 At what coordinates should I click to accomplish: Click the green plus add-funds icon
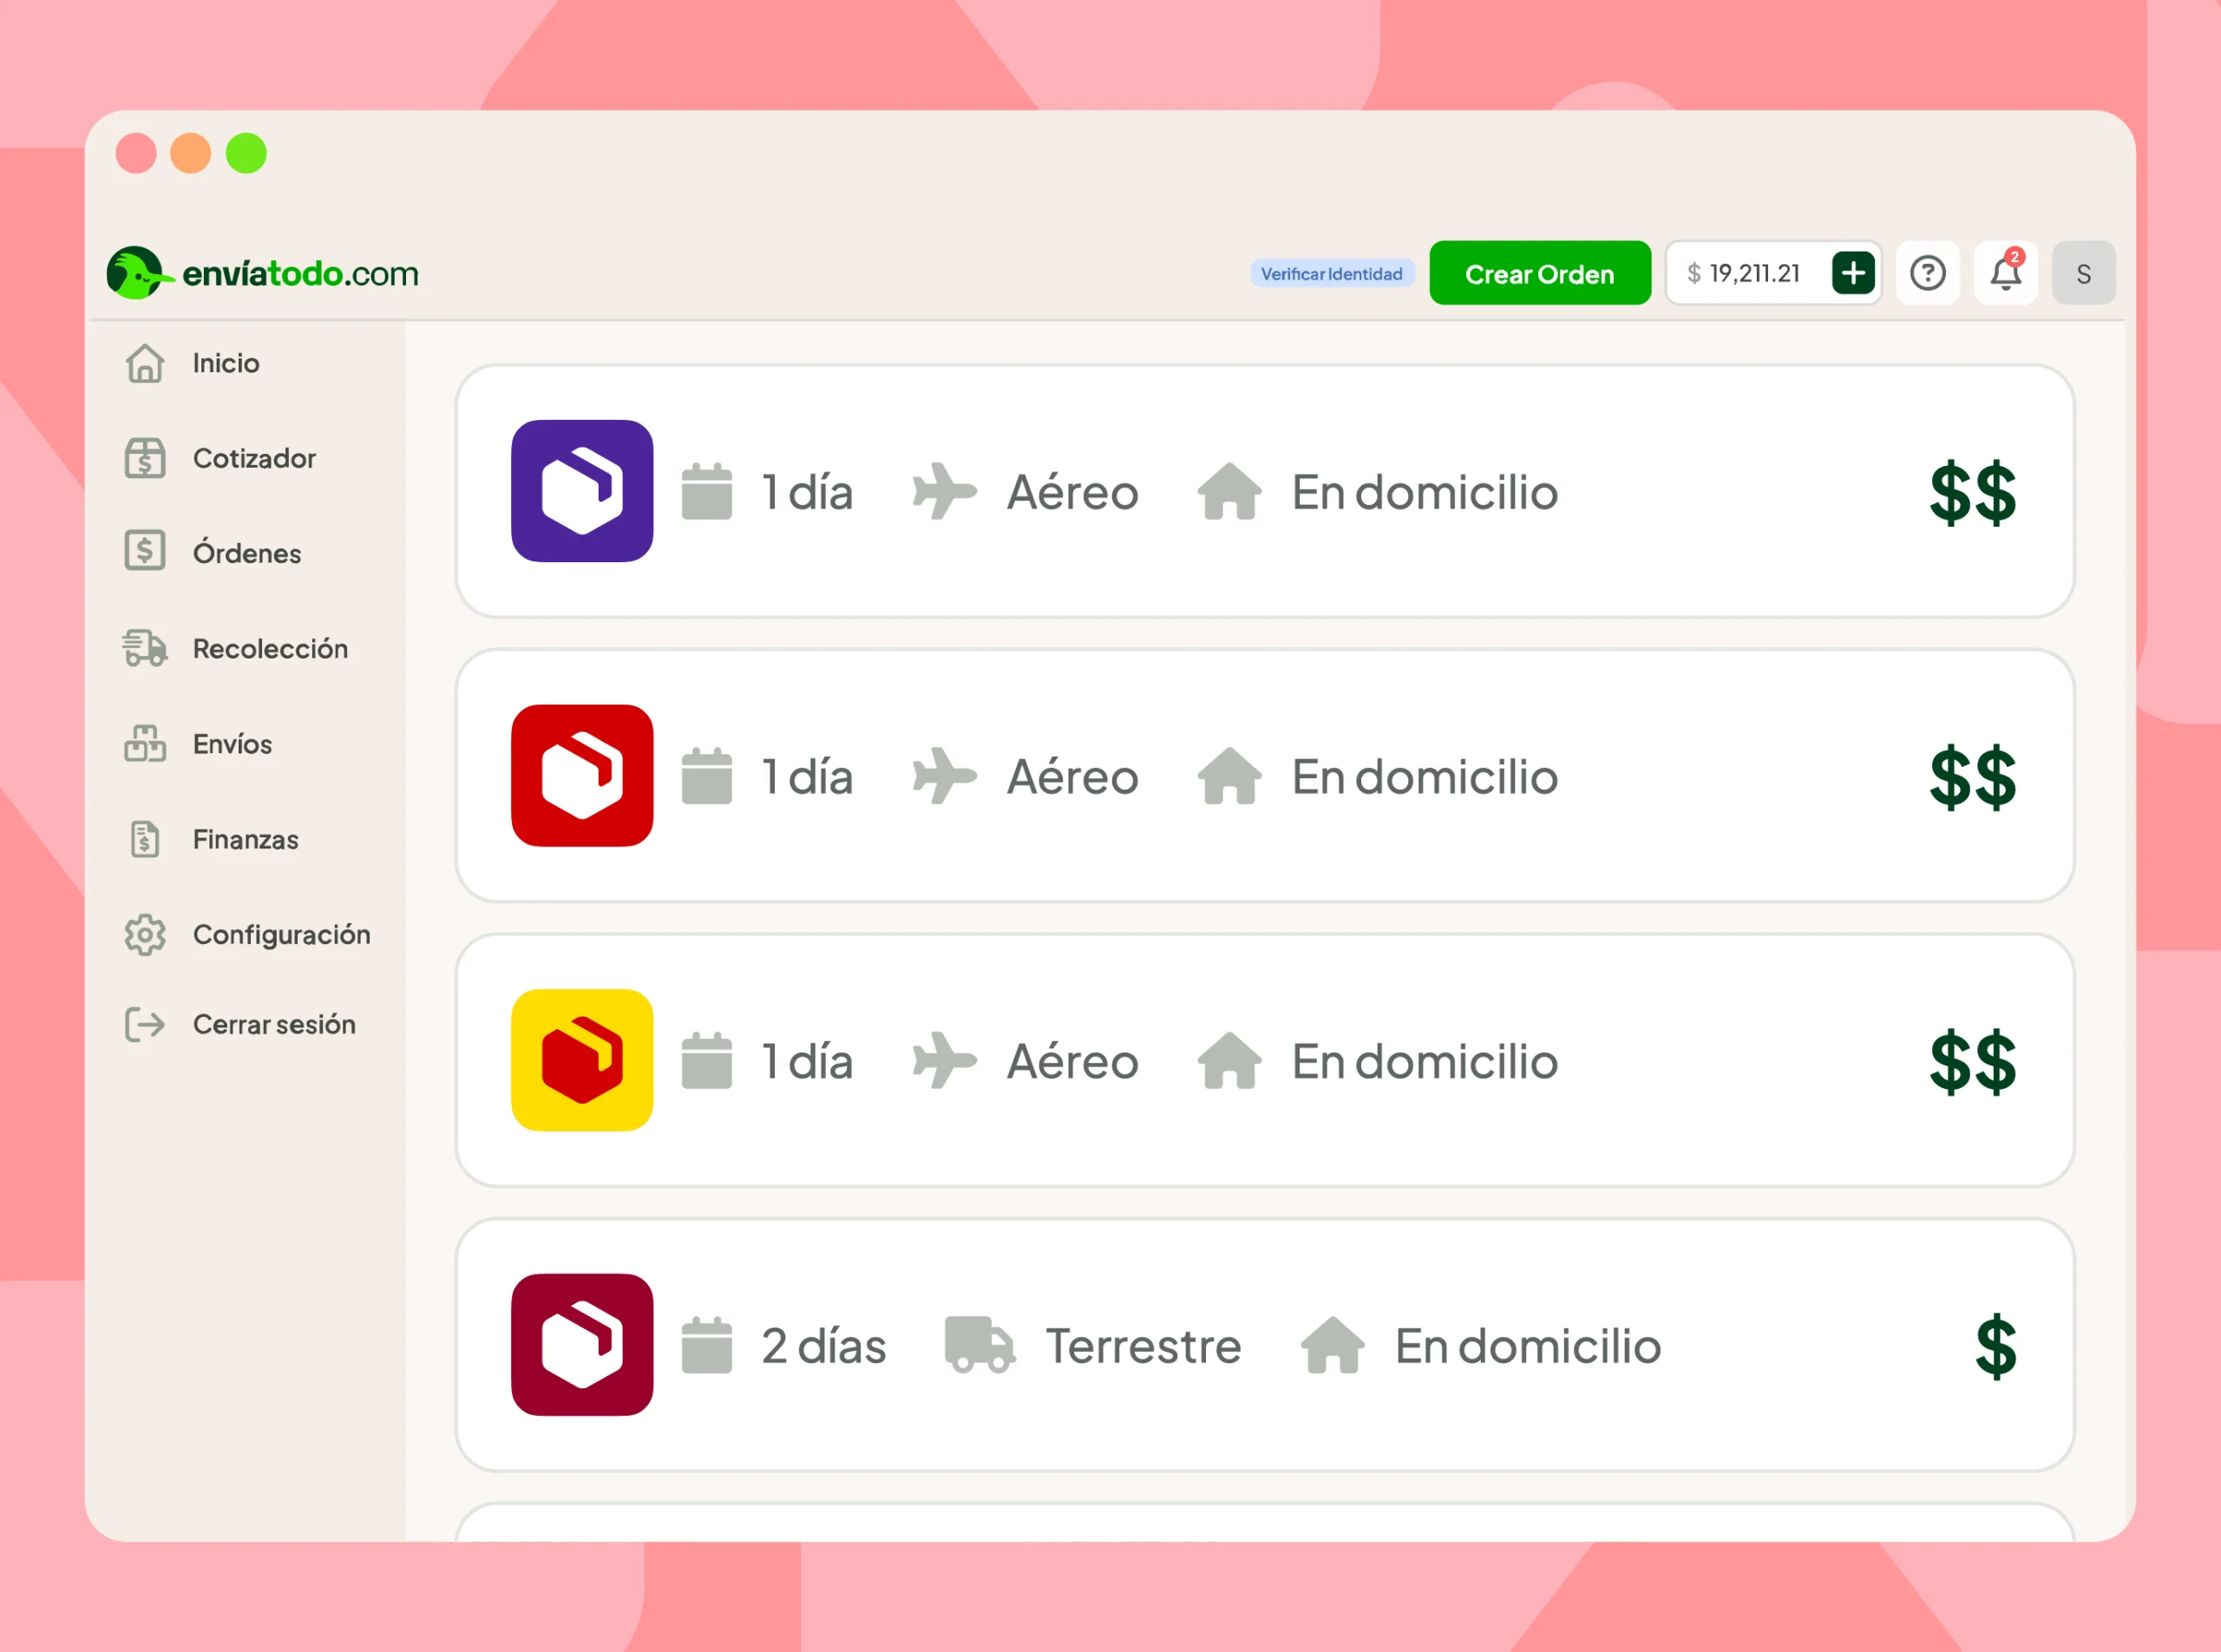tap(1853, 273)
